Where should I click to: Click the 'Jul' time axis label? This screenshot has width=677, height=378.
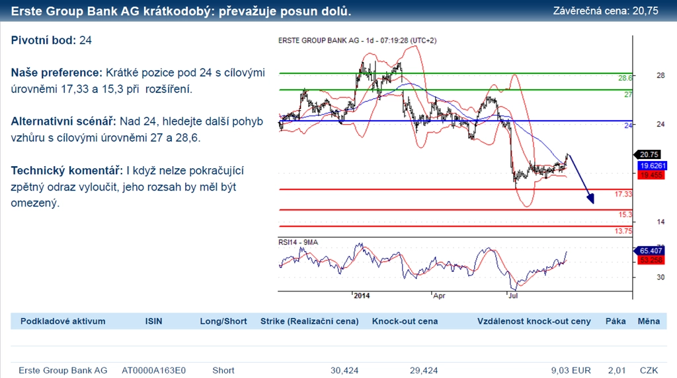click(513, 296)
